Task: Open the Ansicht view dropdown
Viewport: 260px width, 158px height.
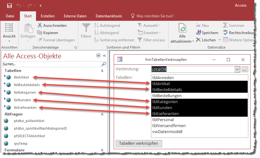Action: [9, 41]
